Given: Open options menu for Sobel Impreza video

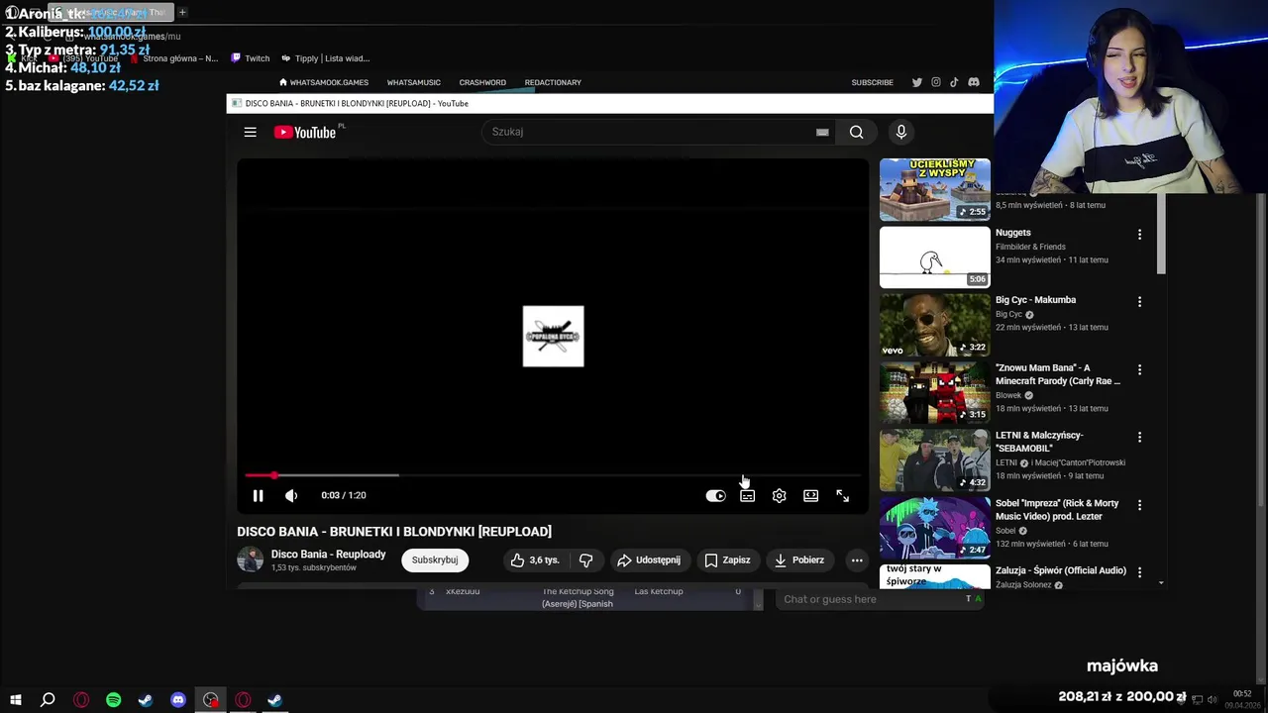Looking at the screenshot, I should 1139,505.
